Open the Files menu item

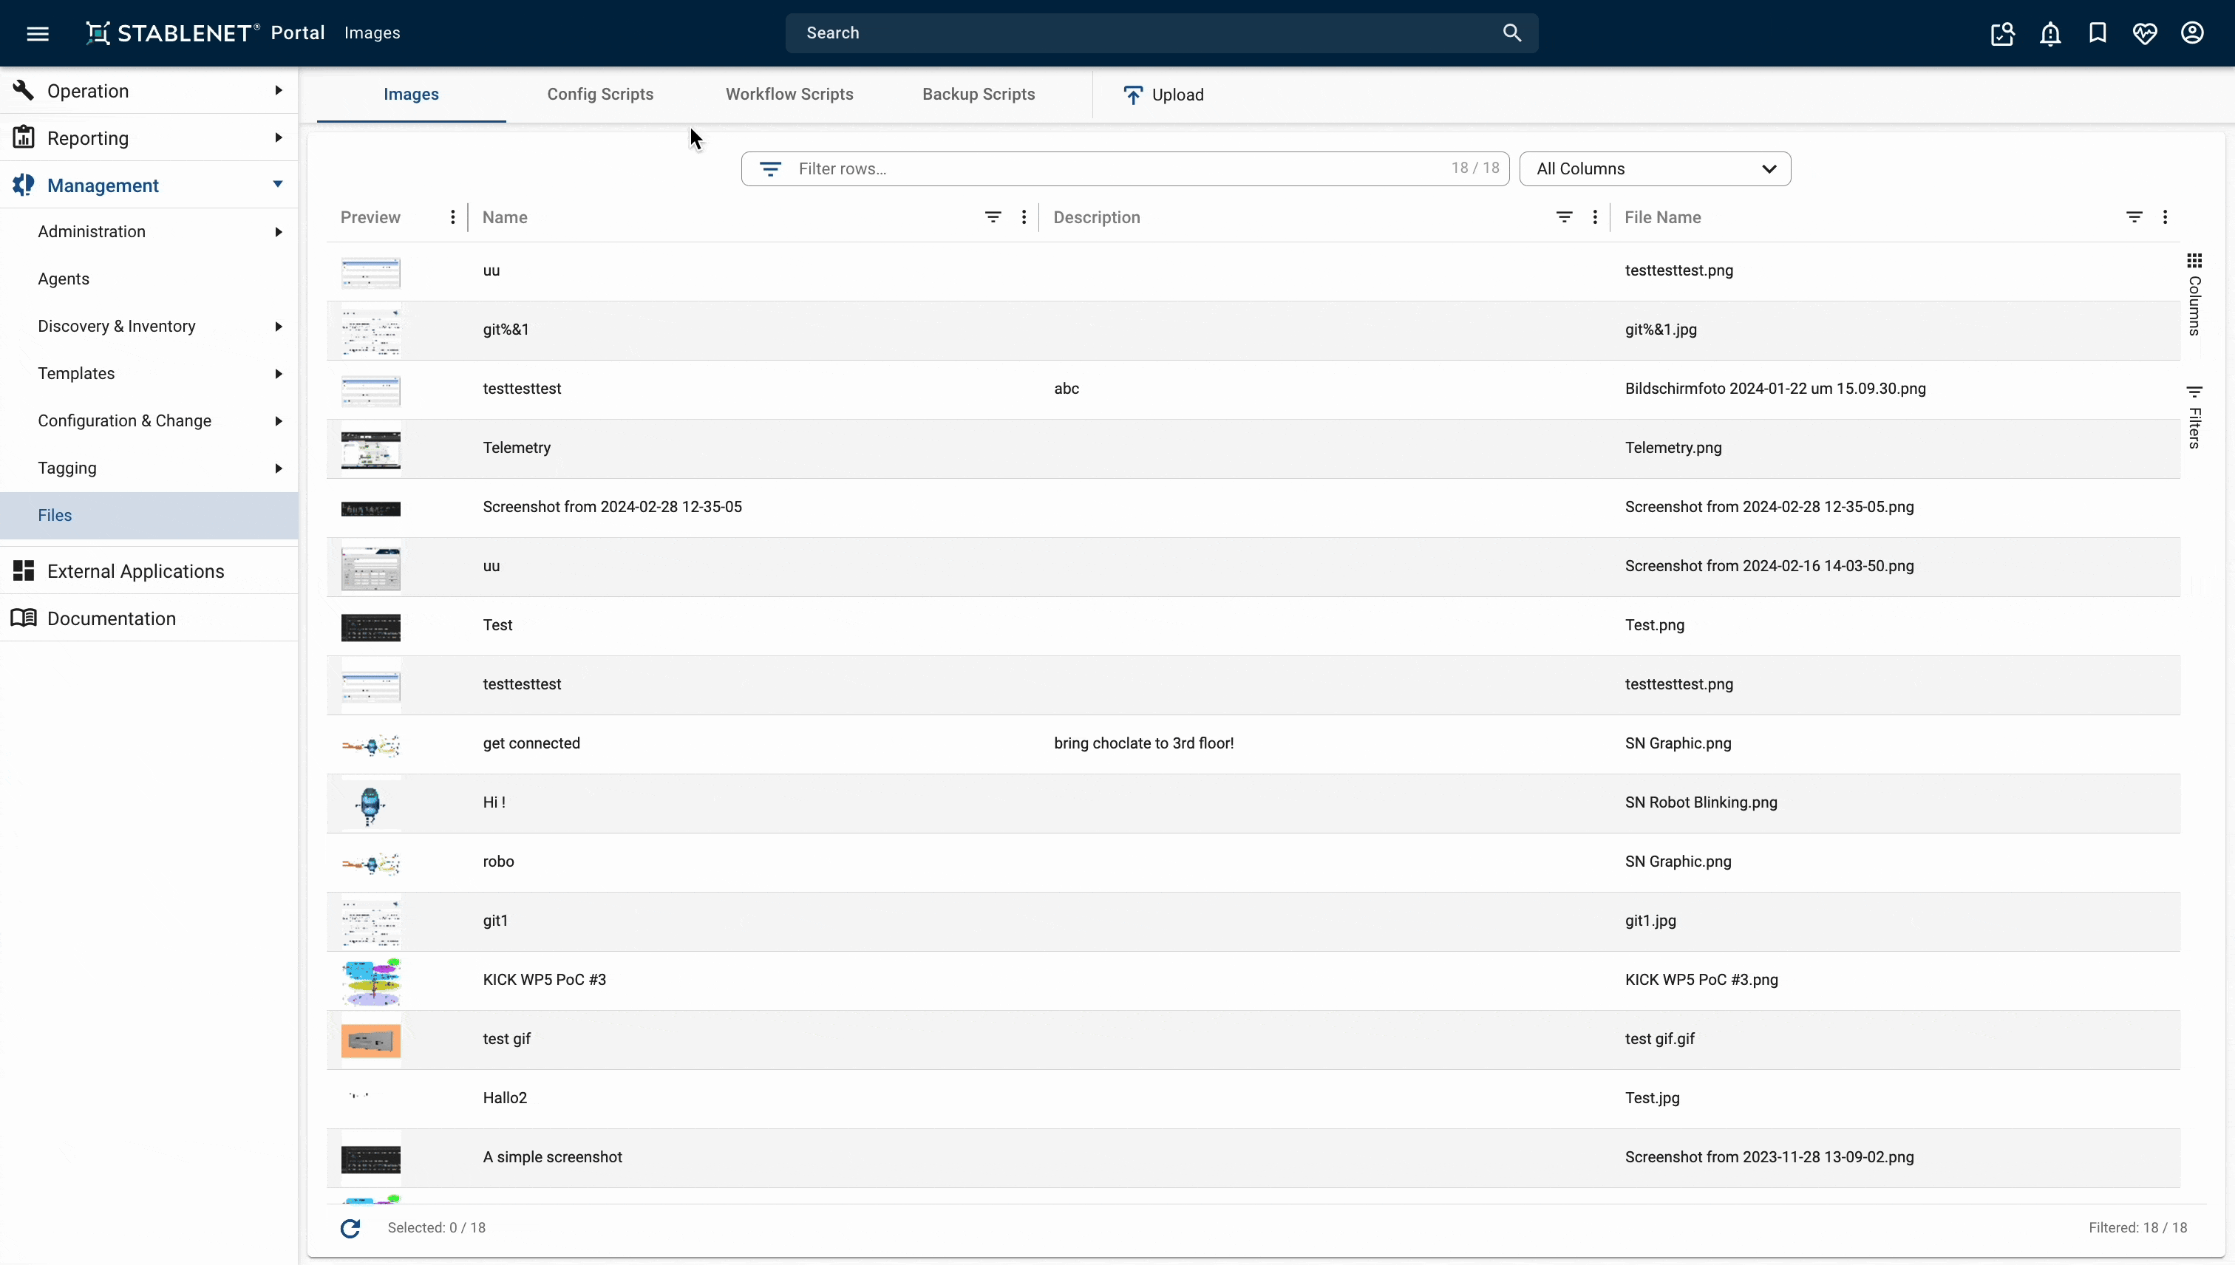149,515
